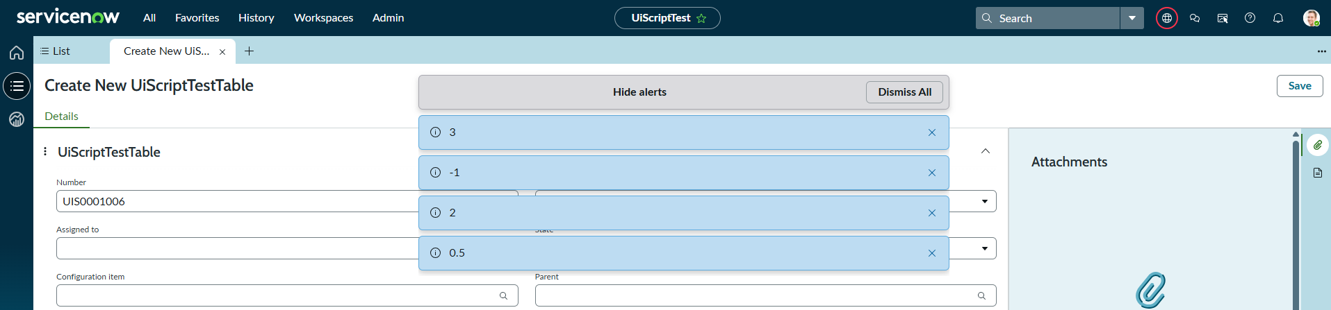Screen dimensions: 1331x310
Task: Search for a Configuration item with lookup icon
Action: click(x=503, y=295)
